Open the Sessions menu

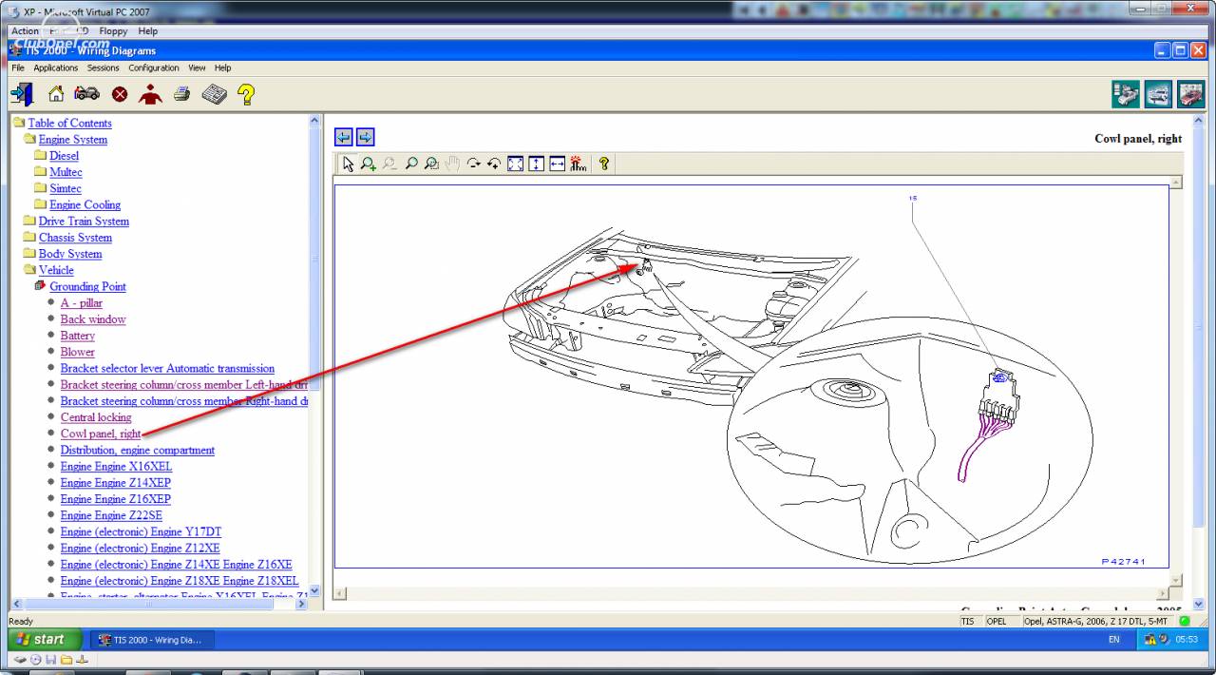tap(104, 68)
